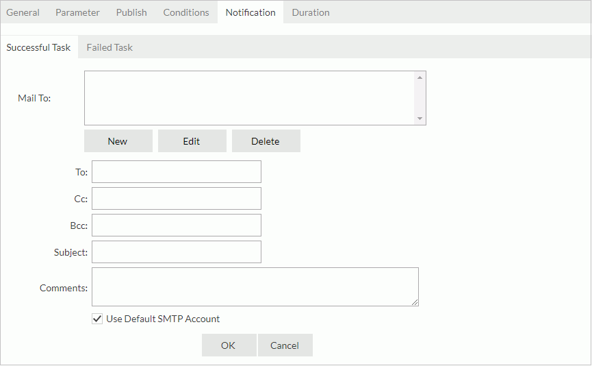Switch to the General tab
The image size is (592, 366).
[x=23, y=12]
